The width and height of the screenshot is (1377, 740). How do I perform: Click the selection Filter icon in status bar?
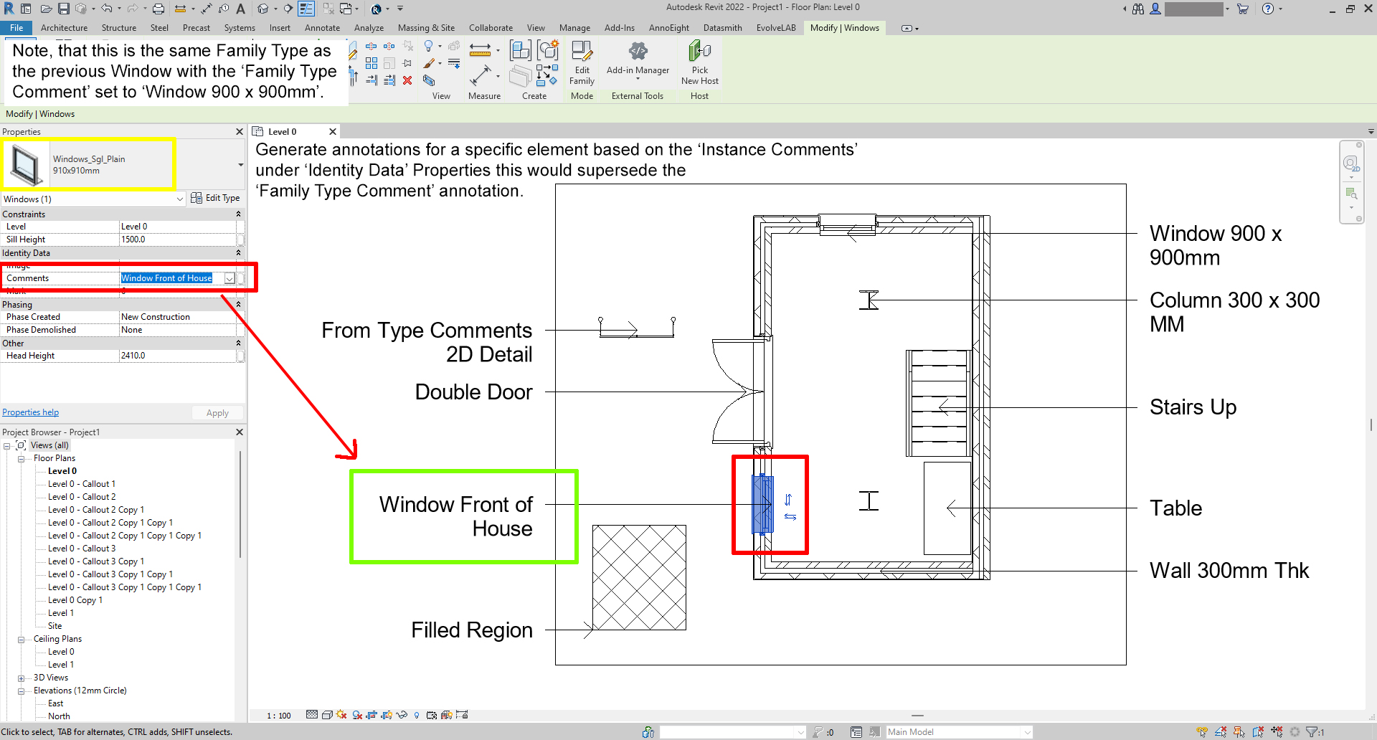[x=1313, y=732]
